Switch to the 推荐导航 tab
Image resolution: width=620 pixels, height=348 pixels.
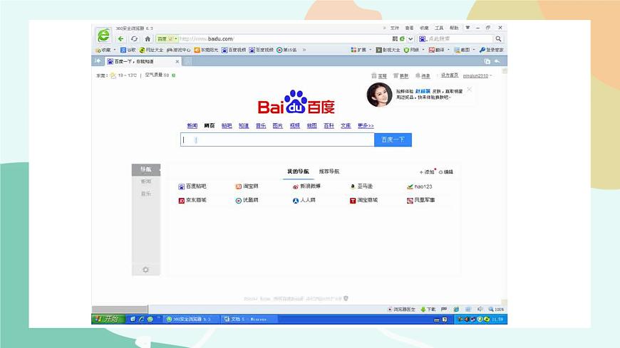[x=329, y=172]
